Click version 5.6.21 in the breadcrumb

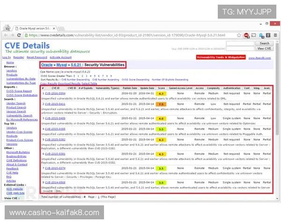76,65
